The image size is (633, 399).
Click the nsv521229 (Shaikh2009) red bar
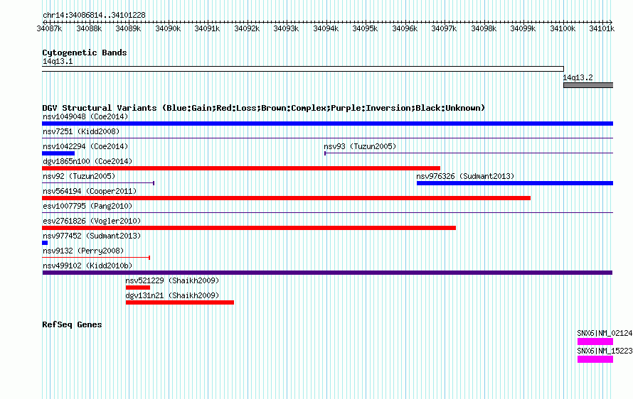point(138,288)
